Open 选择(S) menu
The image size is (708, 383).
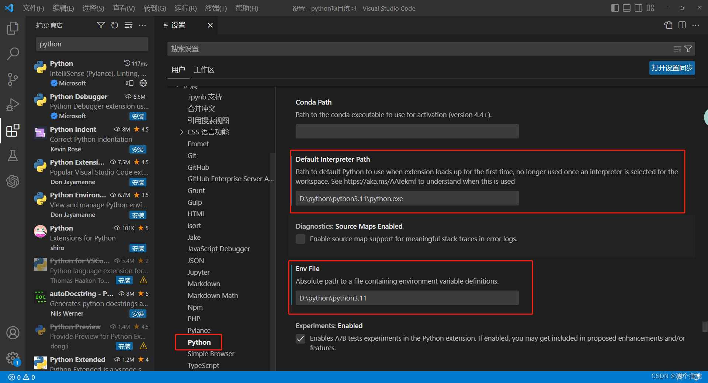click(x=93, y=8)
